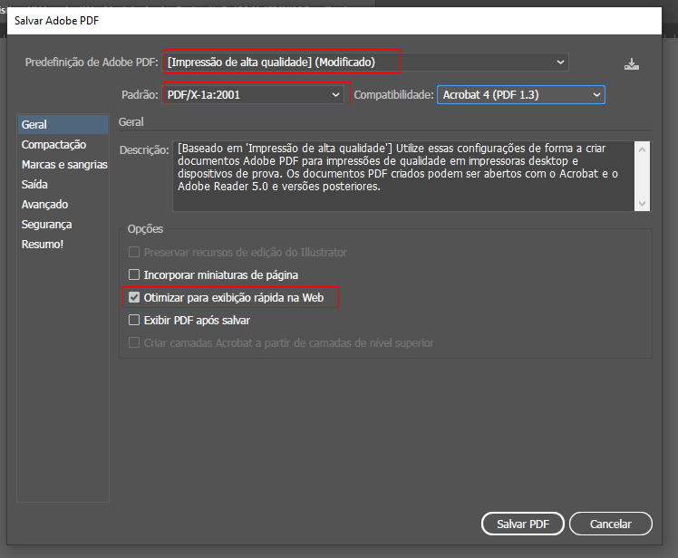Image resolution: width=678 pixels, height=558 pixels.
Task: Click the Salvar Adobe PDF title bar
Action: click(334, 21)
